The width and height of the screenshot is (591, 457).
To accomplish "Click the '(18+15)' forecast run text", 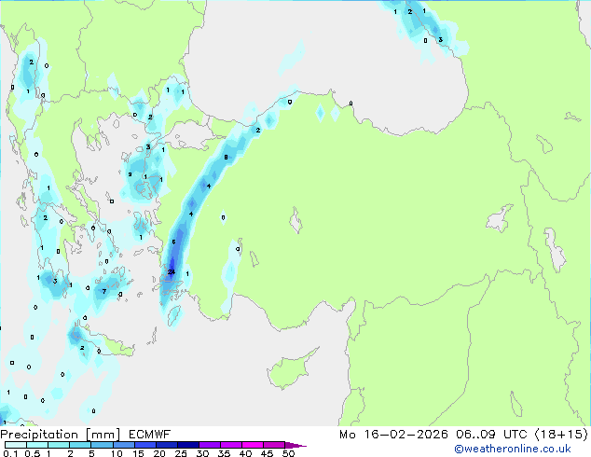I will pos(561,435).
